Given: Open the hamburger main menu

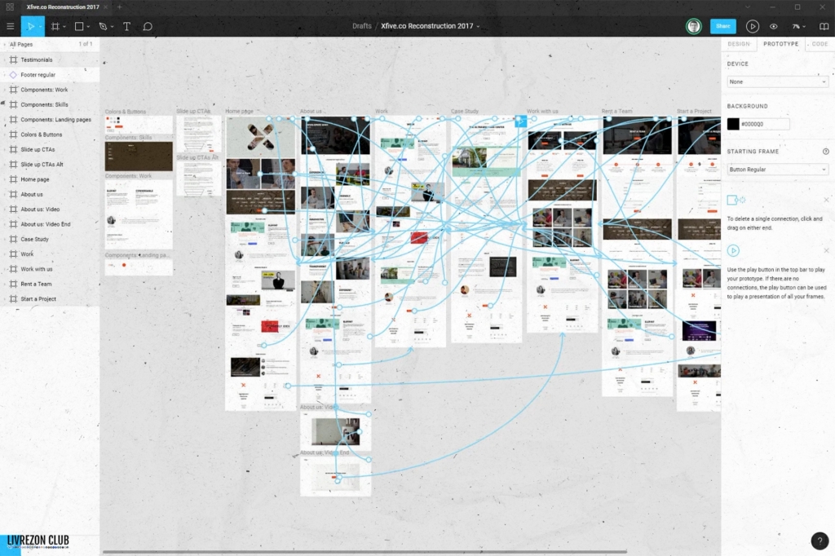Looking at the screenshot, I should (10, 26).
